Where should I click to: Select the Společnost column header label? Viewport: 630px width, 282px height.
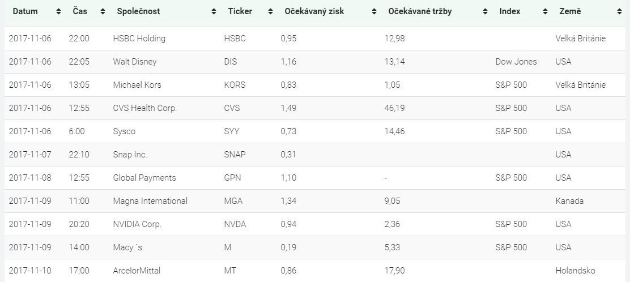138,11
